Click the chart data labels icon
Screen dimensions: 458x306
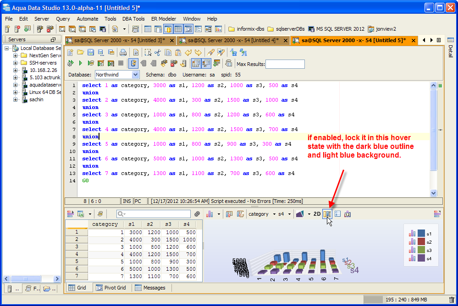(348, 214)
